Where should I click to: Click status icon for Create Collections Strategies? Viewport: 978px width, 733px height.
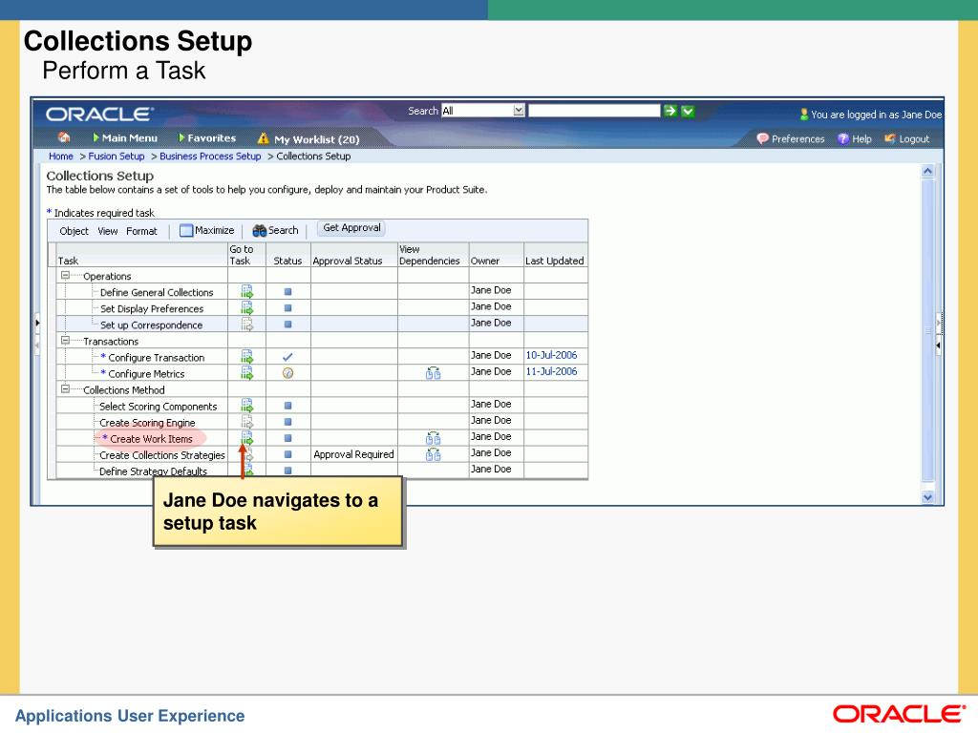pyautogui.click(x=287, y=454)
